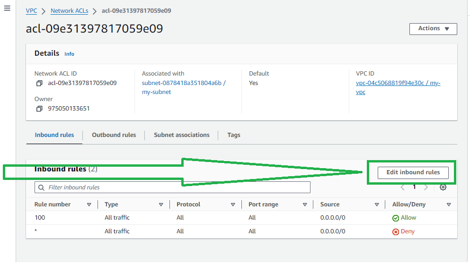Viewport: 470px width, 264px height.
Task: Select the * rule number cell
Action: tap(35, 230)
